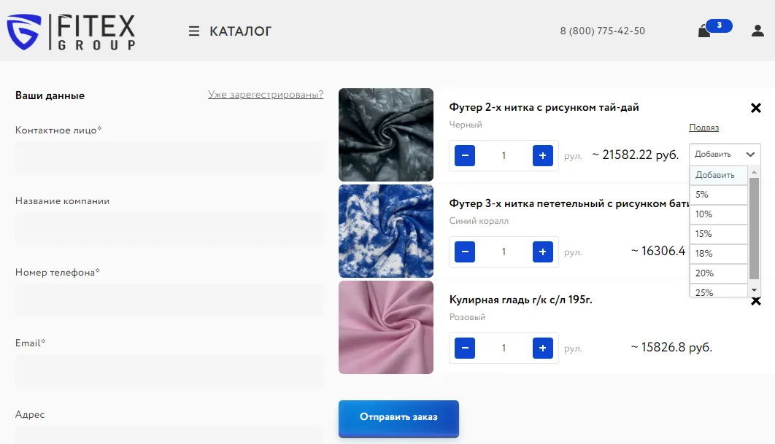Focus the Контактное лицо input field
This screenshot has height=444, width=775.
169,158
